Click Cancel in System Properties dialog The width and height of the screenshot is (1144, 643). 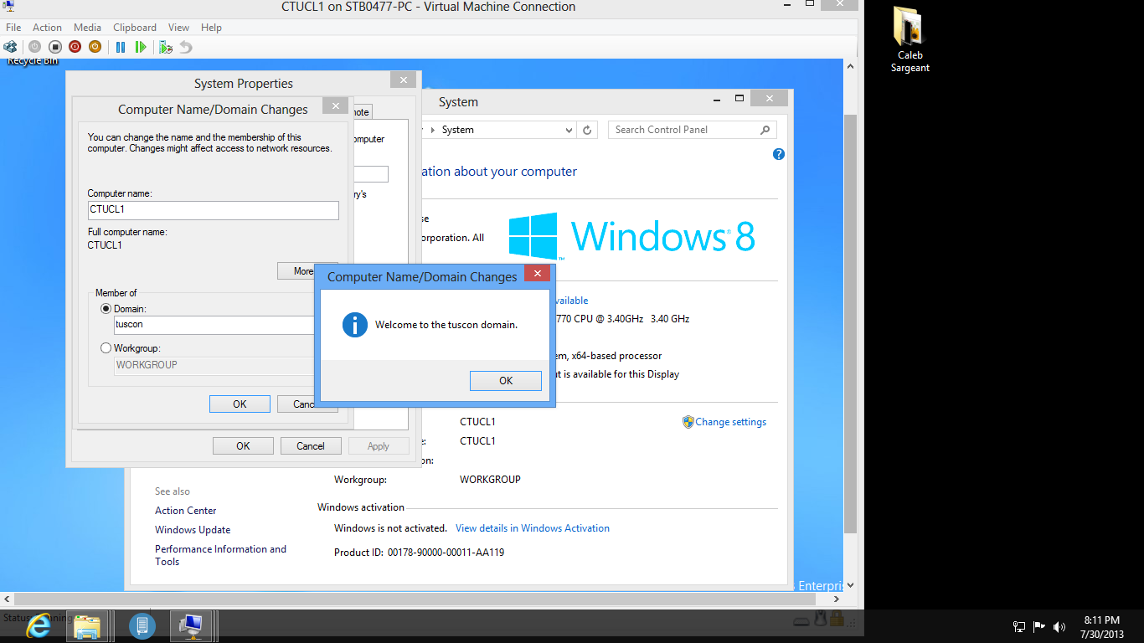click(311, 446)
